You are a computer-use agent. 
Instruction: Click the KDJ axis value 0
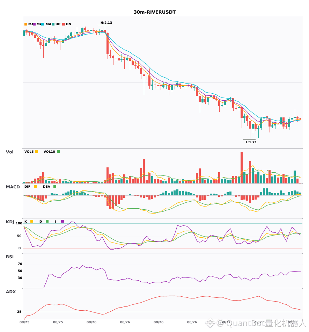coord(20,248)
